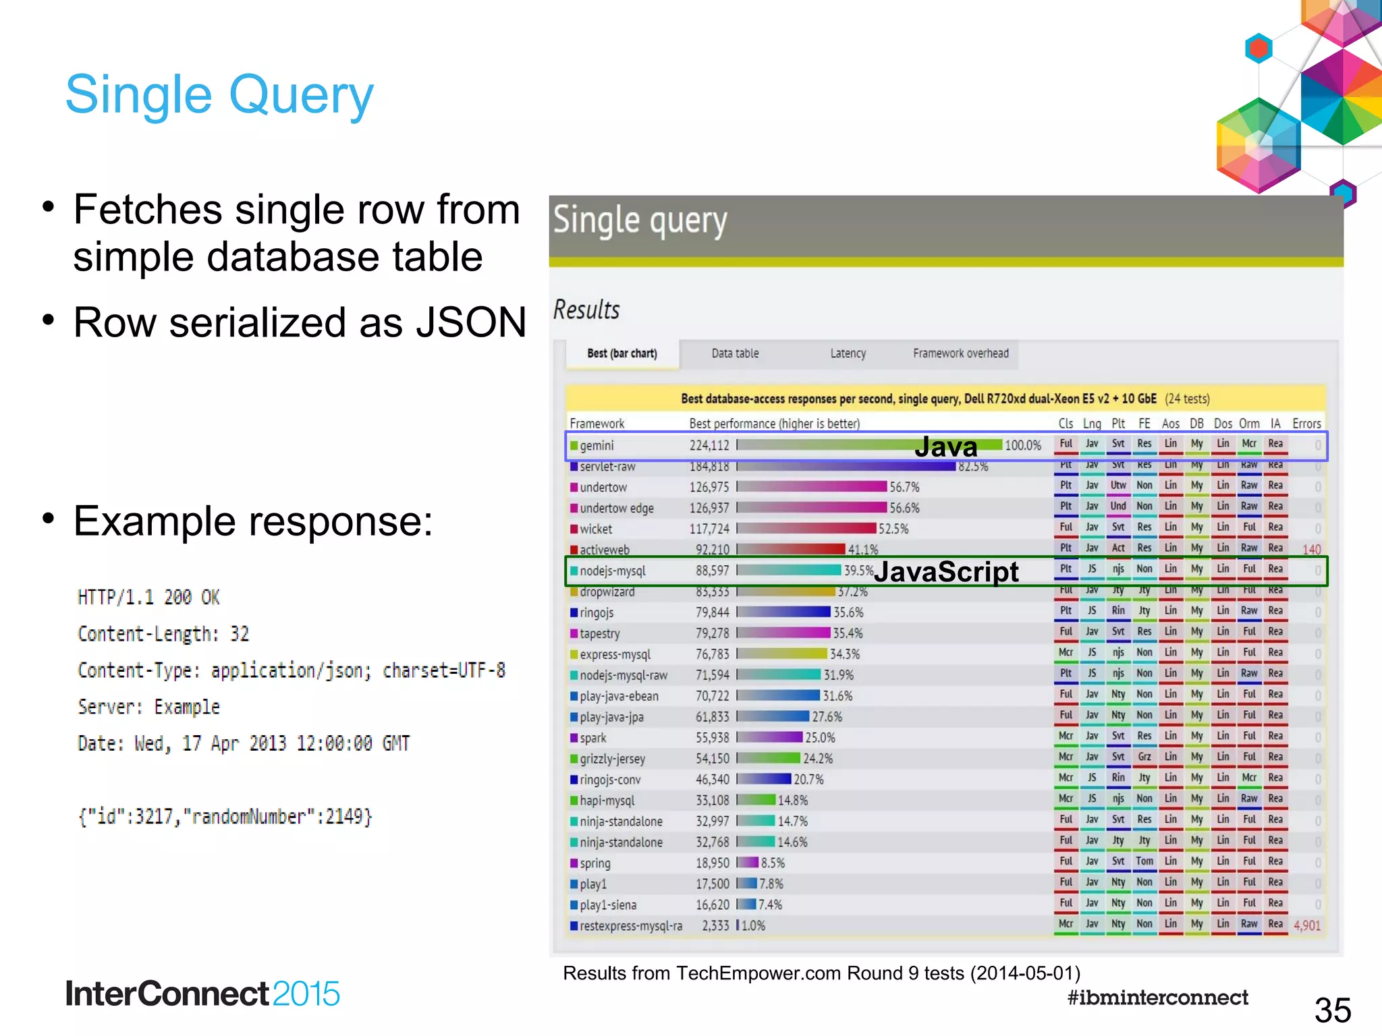
Task: Click the express-mysql framework name
Action: 615,655
